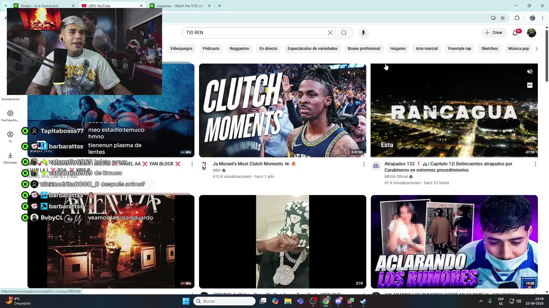Select the Freestyle rap filter chip
This screenshot has width=549, height=308.
click(x=459, y=49)
